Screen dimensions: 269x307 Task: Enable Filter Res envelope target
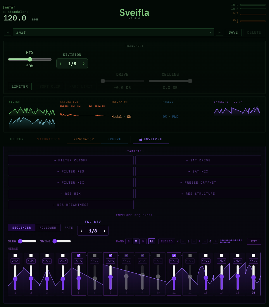[x=71, y=171]
